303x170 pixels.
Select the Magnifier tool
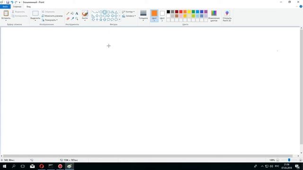[77, 19]
